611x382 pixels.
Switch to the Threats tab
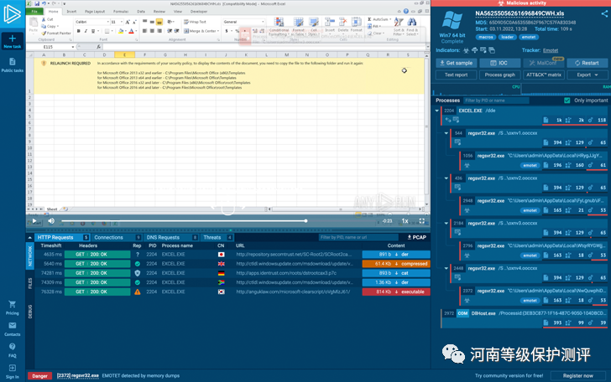tap(212, 238)
